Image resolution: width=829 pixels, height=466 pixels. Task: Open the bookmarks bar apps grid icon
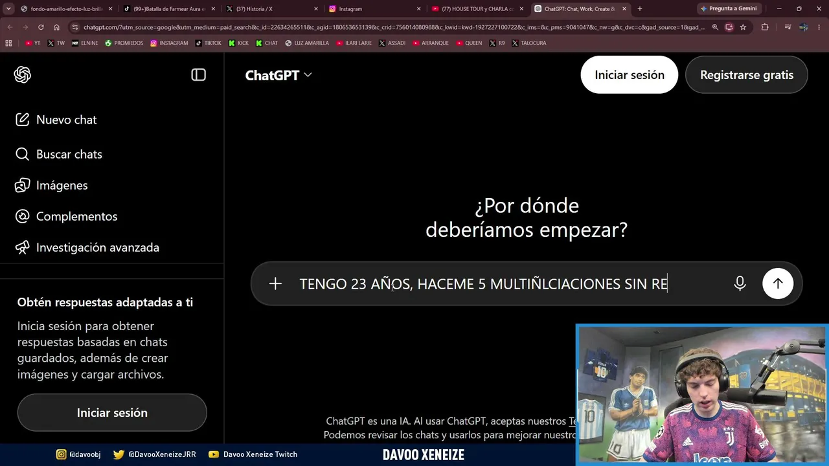click(x=8, y=43)
